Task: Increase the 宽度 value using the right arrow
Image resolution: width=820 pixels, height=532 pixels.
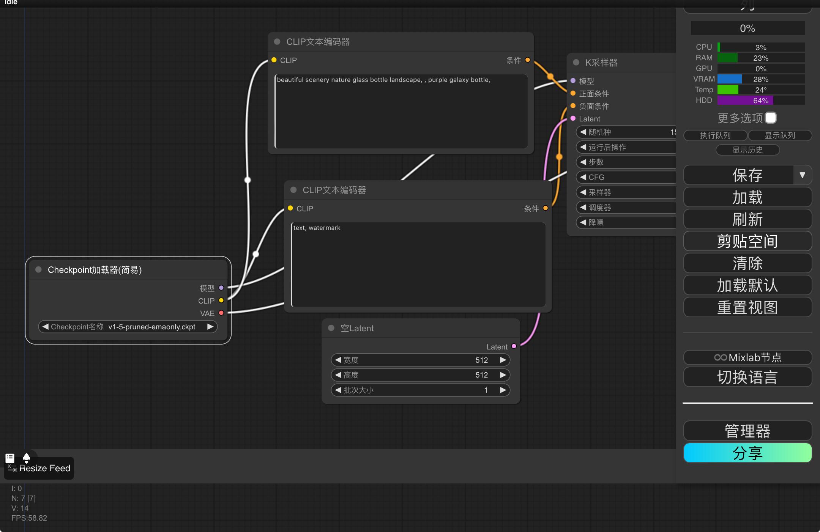Action: (x=503, y=360)
